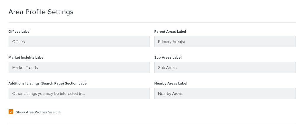
Task: Focus the Offices Label input field
Action: [x=79, y=42]
